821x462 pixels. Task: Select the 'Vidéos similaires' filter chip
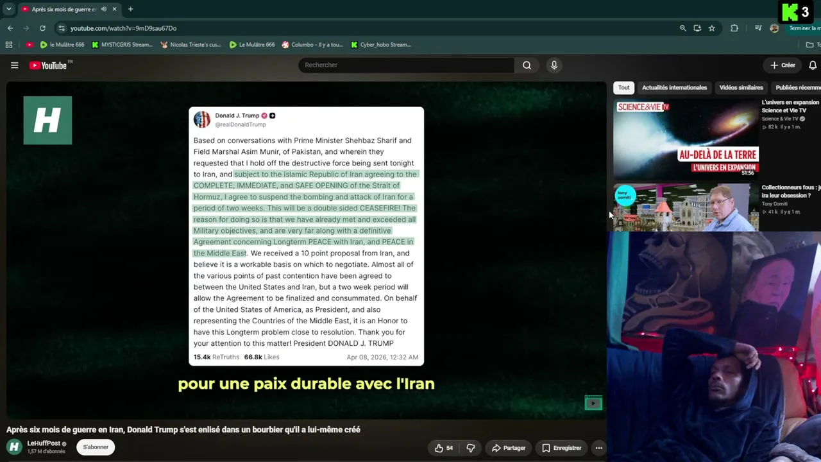point(741,88)
